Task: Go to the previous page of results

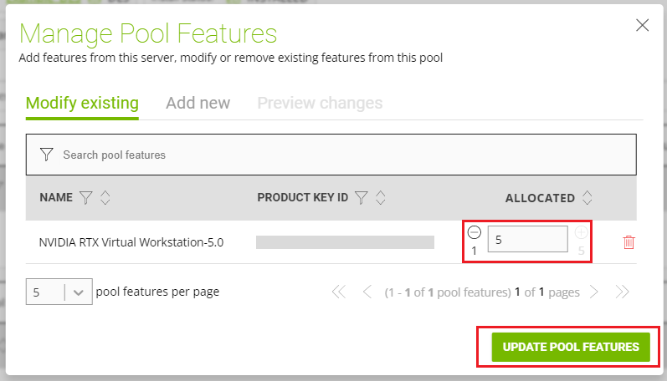Action: click(x=366, y=292)
